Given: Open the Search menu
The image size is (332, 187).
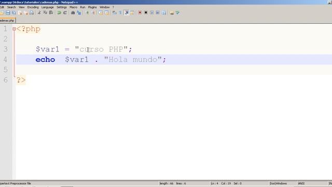Looking at the screenshot, I should point(11,7).
